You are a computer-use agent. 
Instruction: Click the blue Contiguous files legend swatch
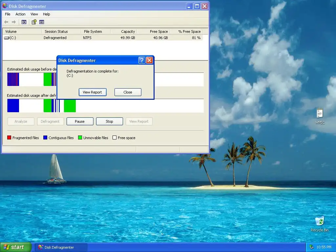pos(45,137)
